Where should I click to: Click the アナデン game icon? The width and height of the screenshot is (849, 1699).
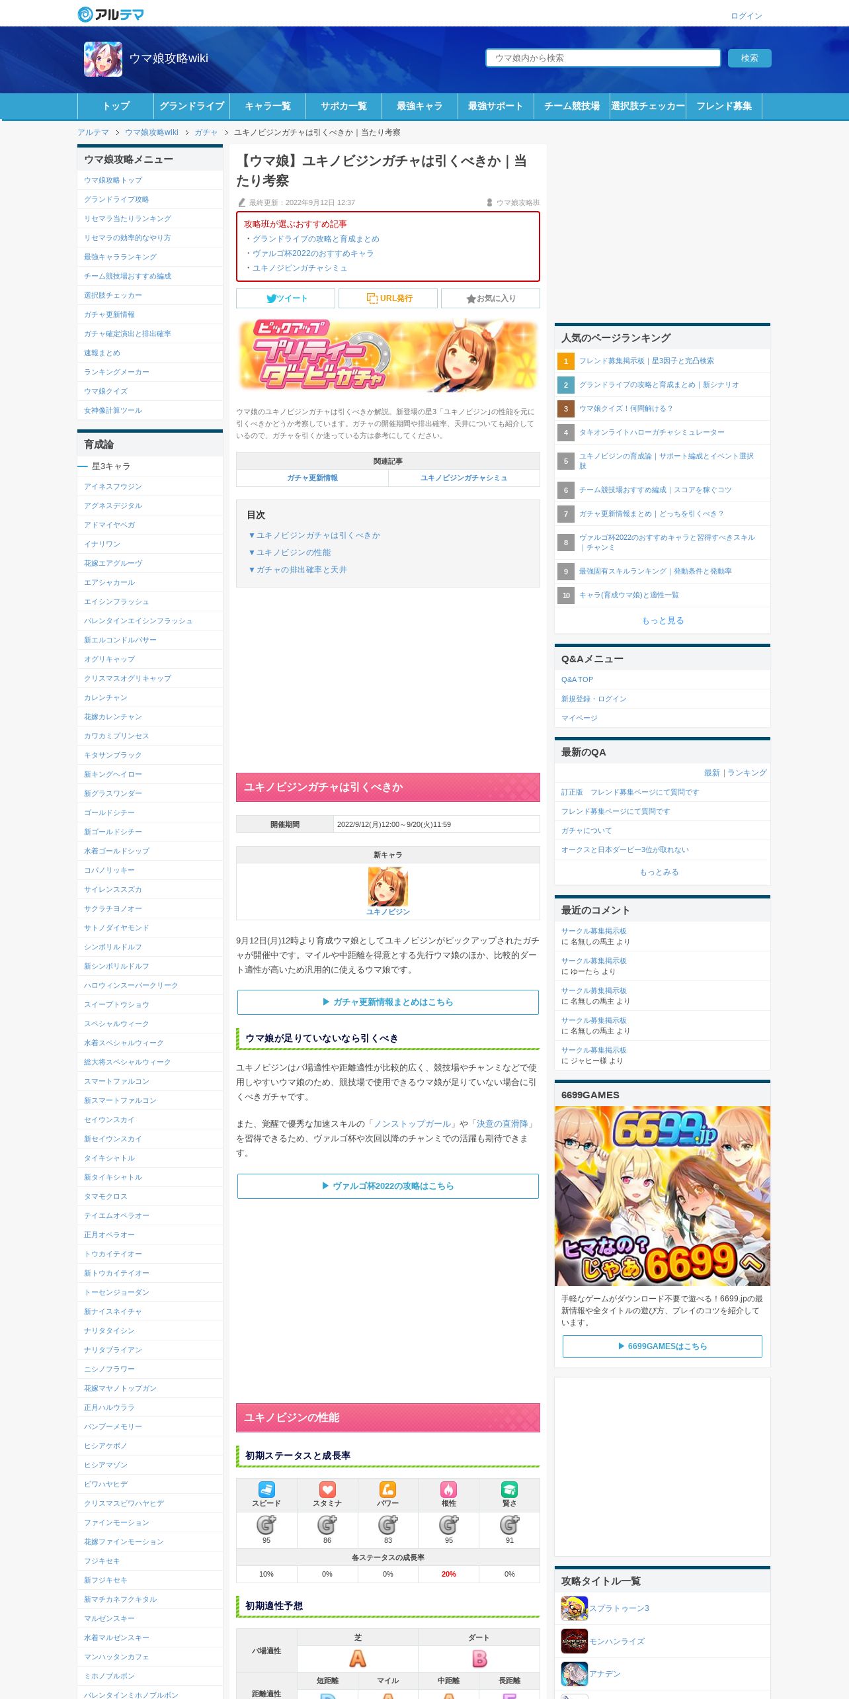(x=574, y=1674)
